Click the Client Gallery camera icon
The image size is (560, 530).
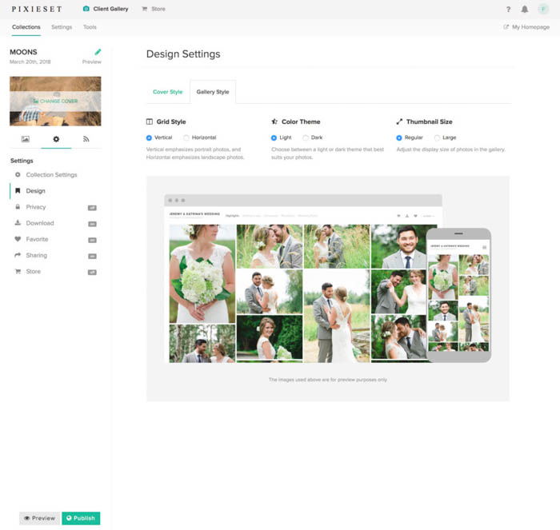(86, 9)
